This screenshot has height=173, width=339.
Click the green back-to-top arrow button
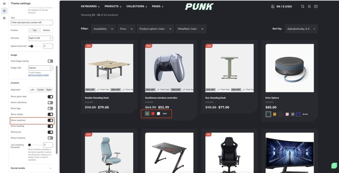(334, 165)
